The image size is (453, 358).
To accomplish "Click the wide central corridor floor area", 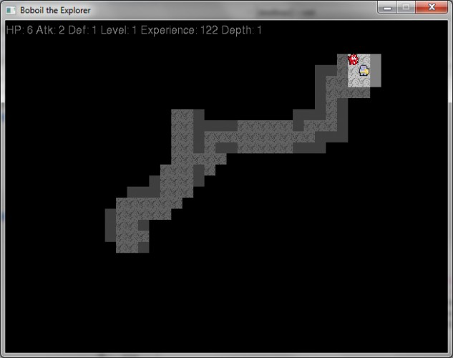I will click(x=265, y=137).
